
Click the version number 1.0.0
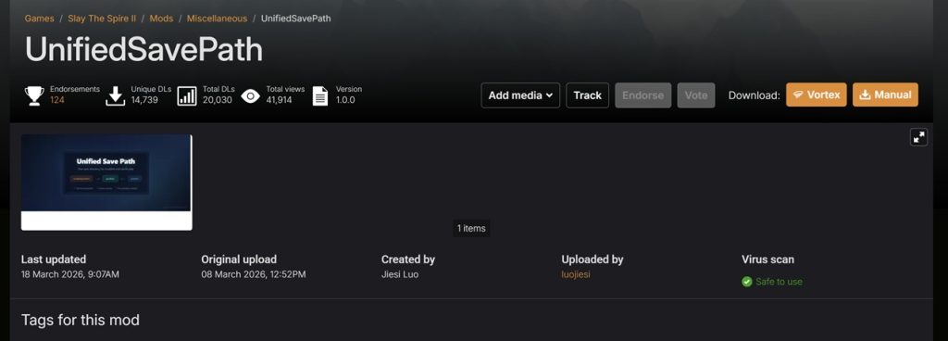coord(345,100)
